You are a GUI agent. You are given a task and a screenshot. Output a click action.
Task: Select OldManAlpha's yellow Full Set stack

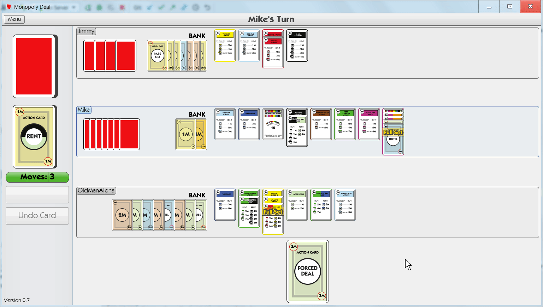pos(273,211)
